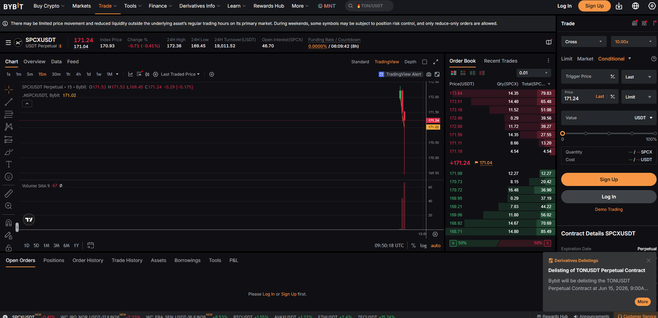Toggle percent scale on chart
The image size is (658, 318).
[414, 245]
